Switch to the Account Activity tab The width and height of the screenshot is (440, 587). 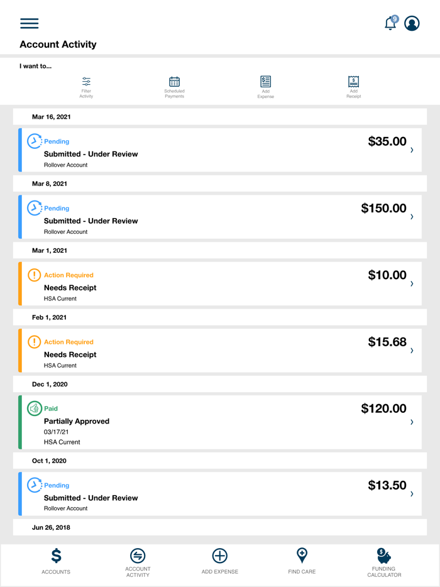click(x=138, y=561)
